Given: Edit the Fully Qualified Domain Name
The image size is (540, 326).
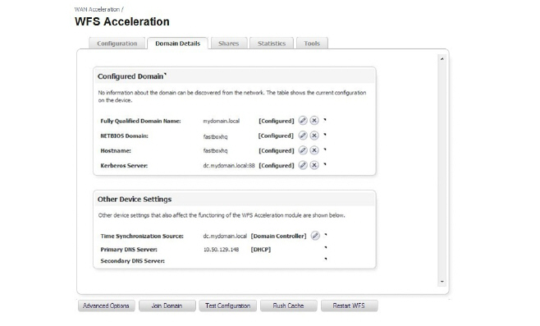Looking at the screenshot, I should pos(303,120).
